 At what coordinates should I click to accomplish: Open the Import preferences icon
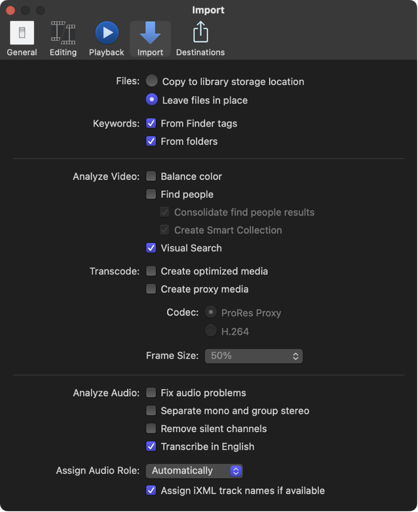coord(150,37)
